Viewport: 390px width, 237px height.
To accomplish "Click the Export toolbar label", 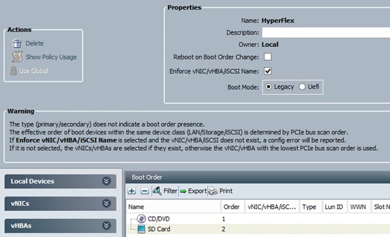I will [197, 191].
